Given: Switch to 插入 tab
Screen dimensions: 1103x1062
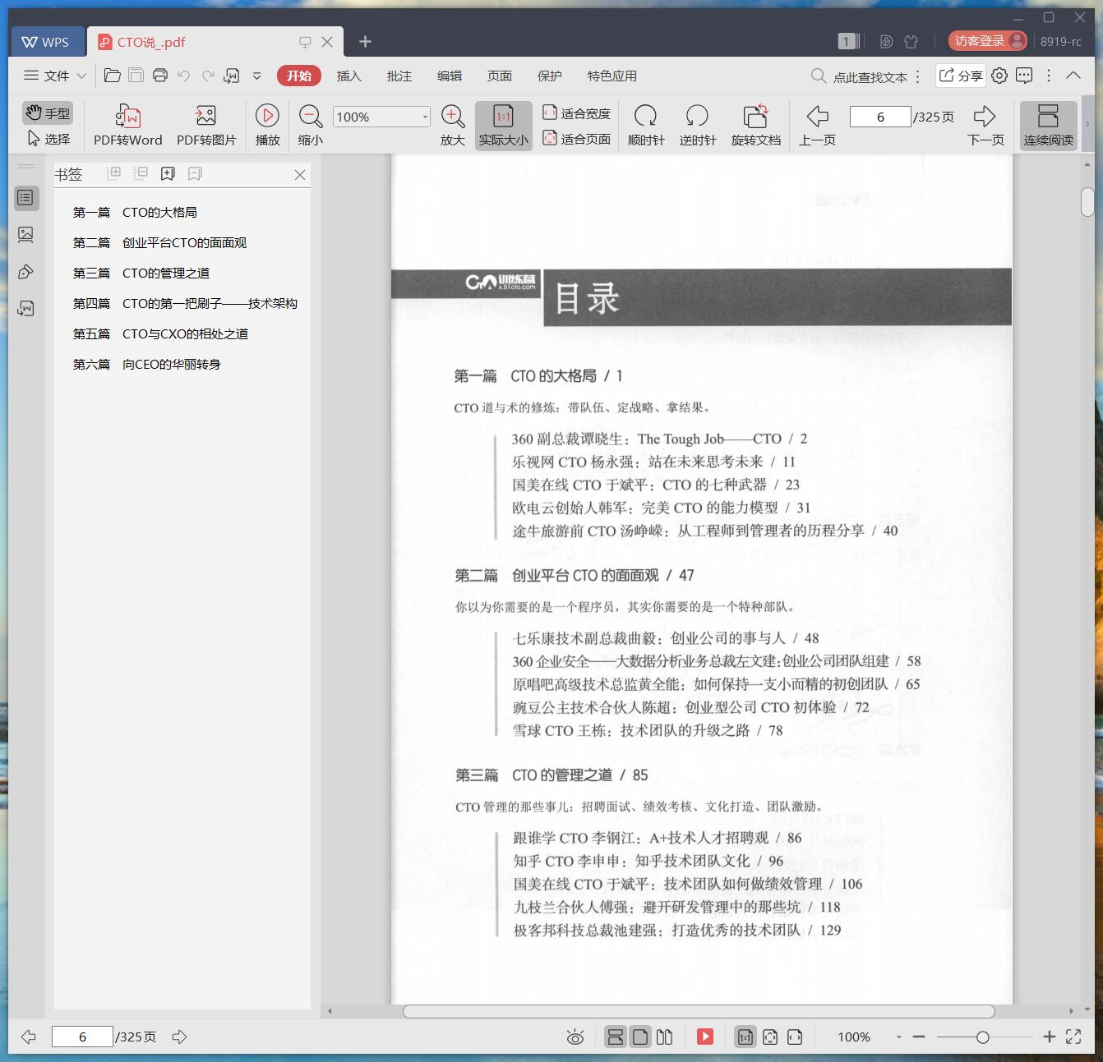Looking at the screenshot, I should [x=348, y=76].
